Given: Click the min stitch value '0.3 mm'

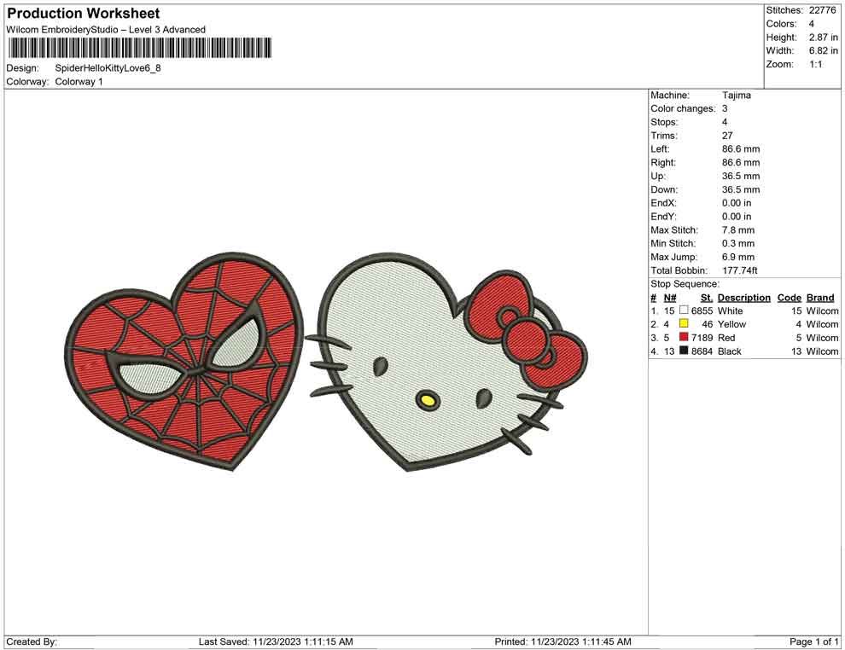Looking at the screenshot, I should coord(738,243).
